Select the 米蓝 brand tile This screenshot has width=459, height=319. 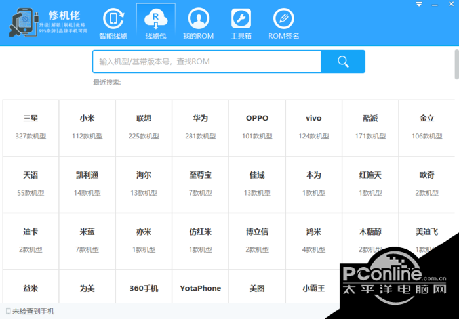tap(87, 242)
